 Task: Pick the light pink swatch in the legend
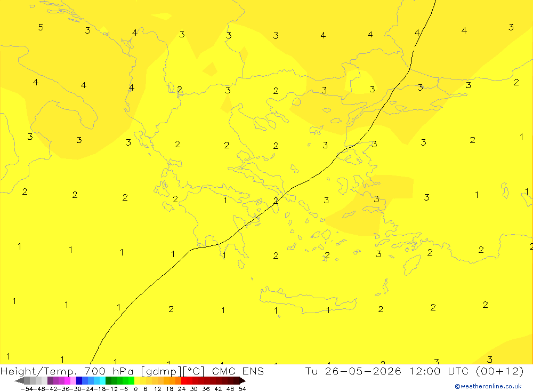tap(73, 381)
